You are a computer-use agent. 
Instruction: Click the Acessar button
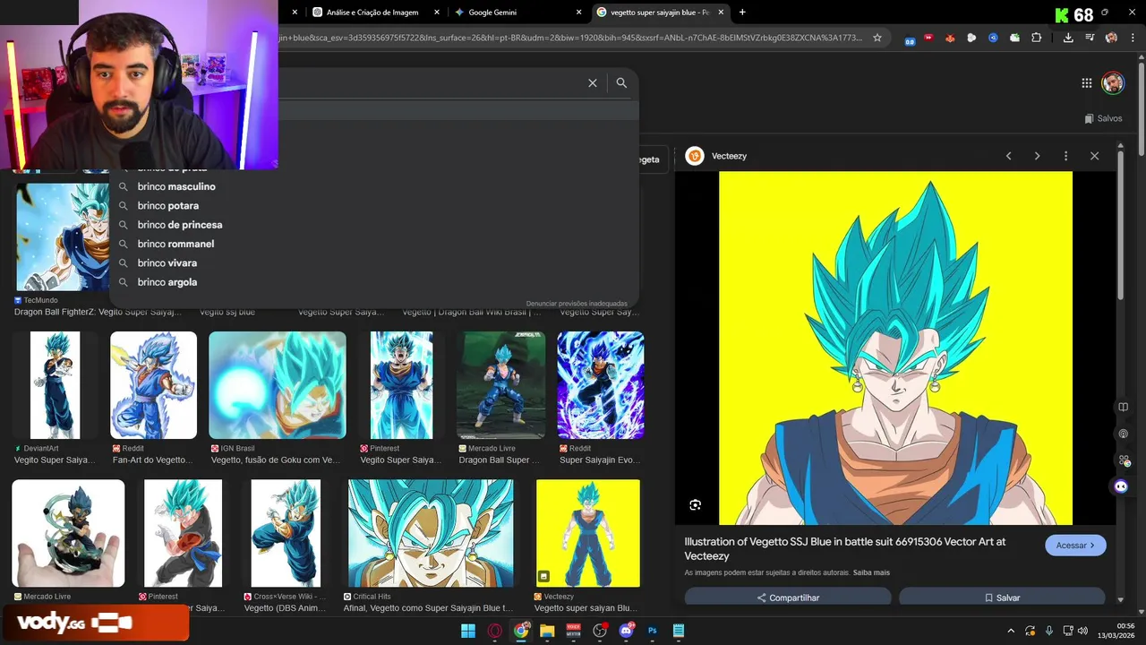[1075, 545]
